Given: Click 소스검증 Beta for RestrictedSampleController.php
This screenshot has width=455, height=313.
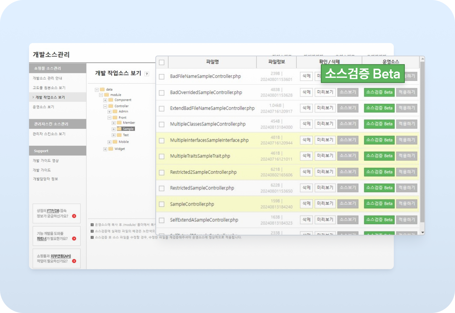Looking at the screenshot, I should 379,188.
